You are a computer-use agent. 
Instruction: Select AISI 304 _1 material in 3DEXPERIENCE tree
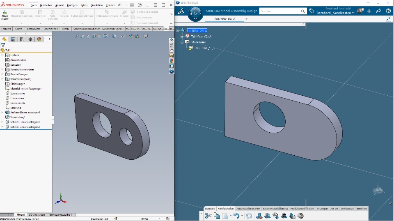coord(205,48)
